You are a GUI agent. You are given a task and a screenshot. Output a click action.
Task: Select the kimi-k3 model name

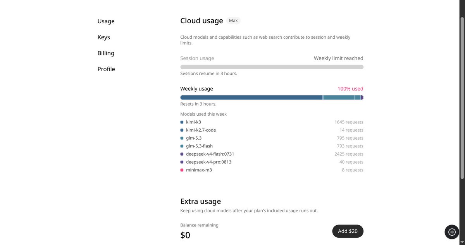click(x=193, y=122)
